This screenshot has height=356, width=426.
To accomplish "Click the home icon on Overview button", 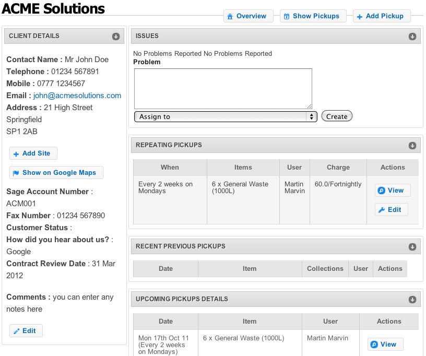I will (x=230, y=16).
